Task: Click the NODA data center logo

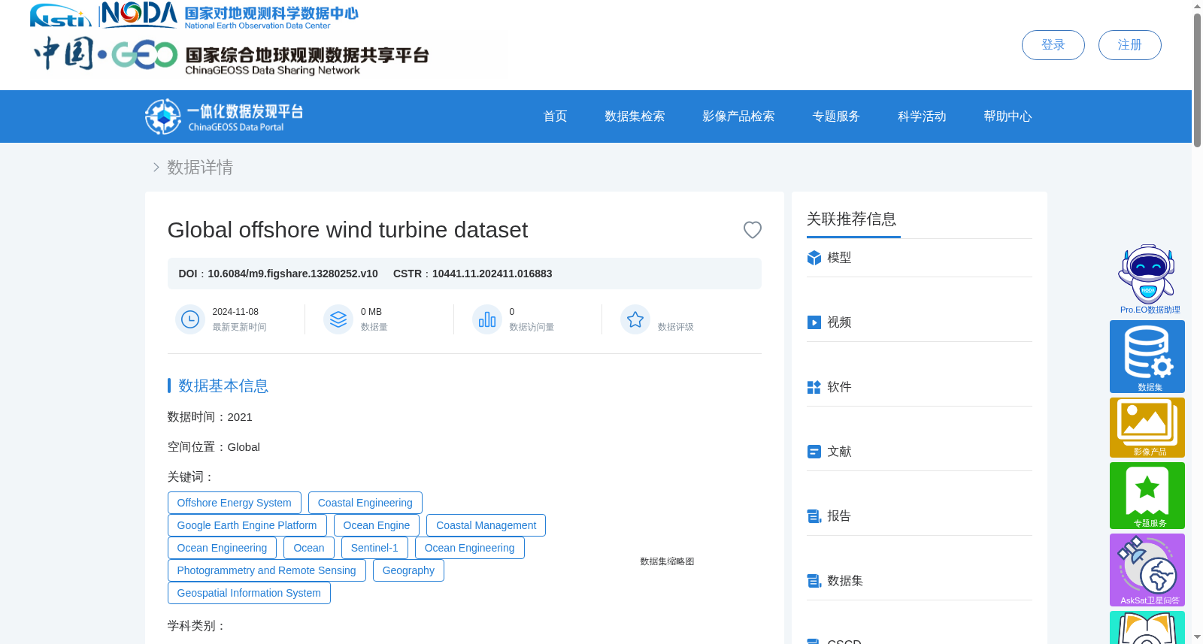Action: [229, 15]
